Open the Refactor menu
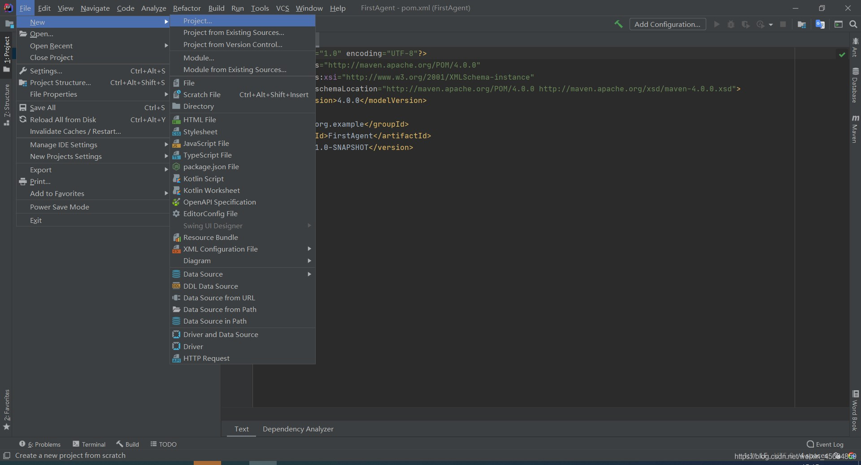Image resolution: width=861 pixels, height=465 pixels. [x=187, y=8]
